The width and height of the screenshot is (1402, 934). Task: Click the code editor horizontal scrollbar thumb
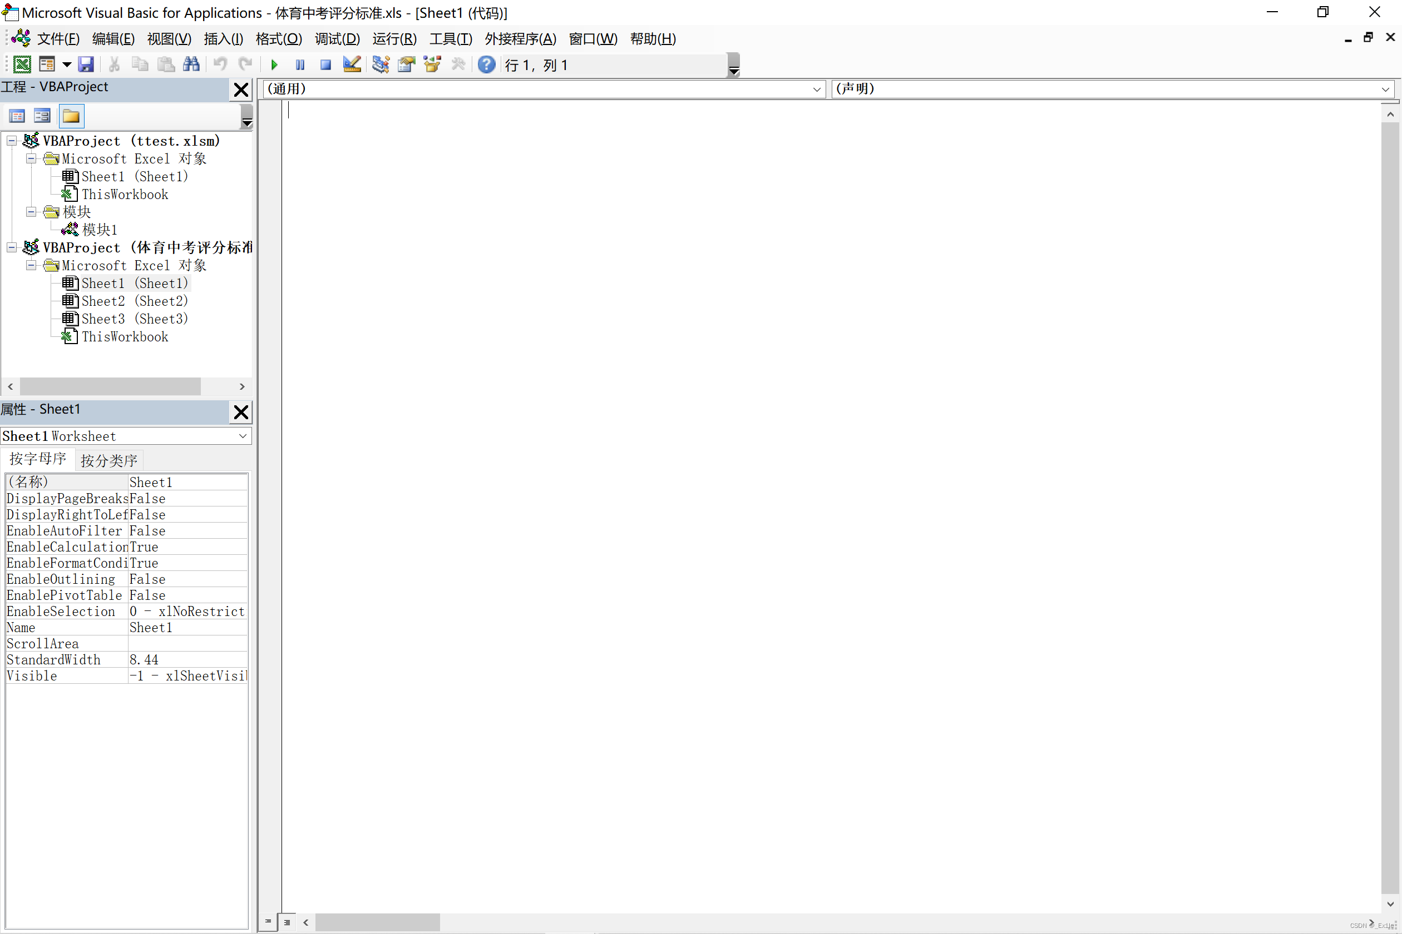[x=377, y=922]
